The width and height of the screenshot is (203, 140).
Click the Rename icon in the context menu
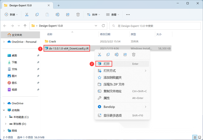pos(116,55)
